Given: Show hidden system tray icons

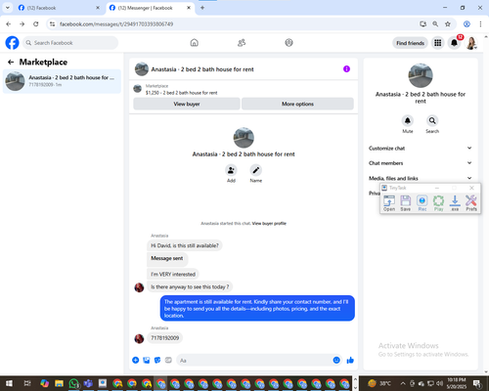Looking at the screenshot, I should (x=403, y=383).
